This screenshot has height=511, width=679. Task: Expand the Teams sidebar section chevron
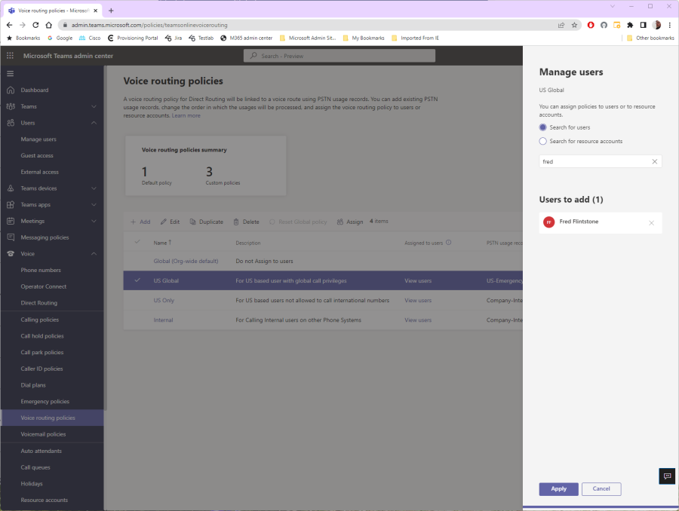[x=94, y=106]
